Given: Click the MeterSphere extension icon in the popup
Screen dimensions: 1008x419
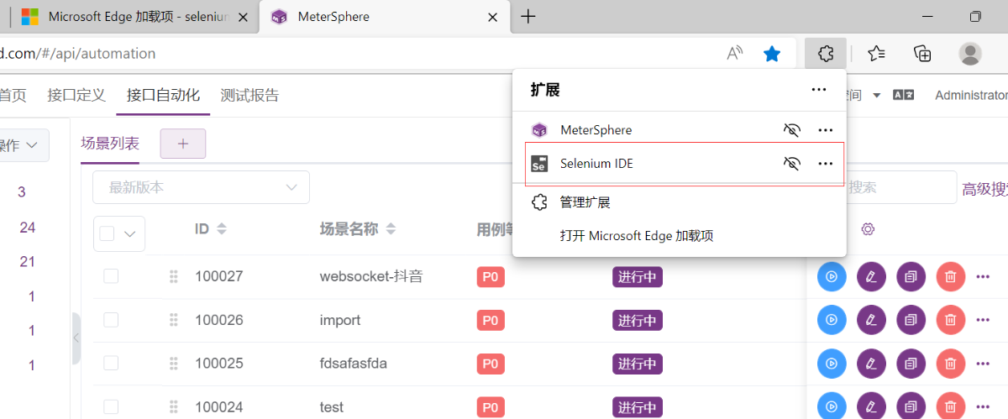Looking at the screenshot, I should click(x=539, y=130).
